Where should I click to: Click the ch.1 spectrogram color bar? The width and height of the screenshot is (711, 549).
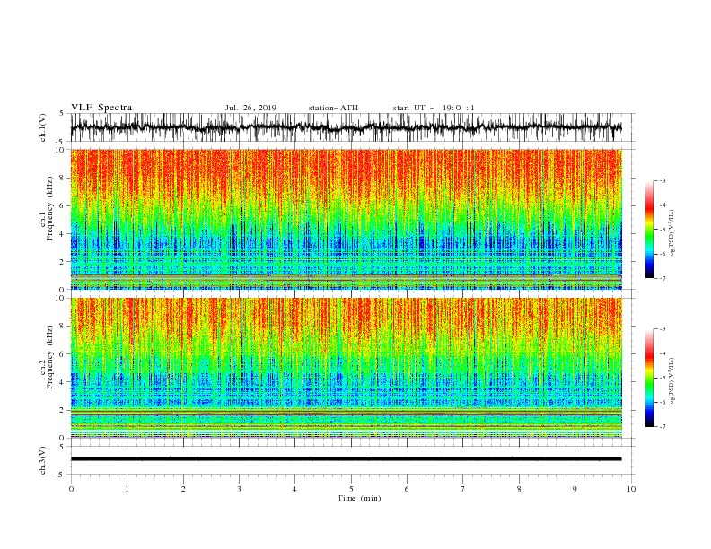click(649, 230)
